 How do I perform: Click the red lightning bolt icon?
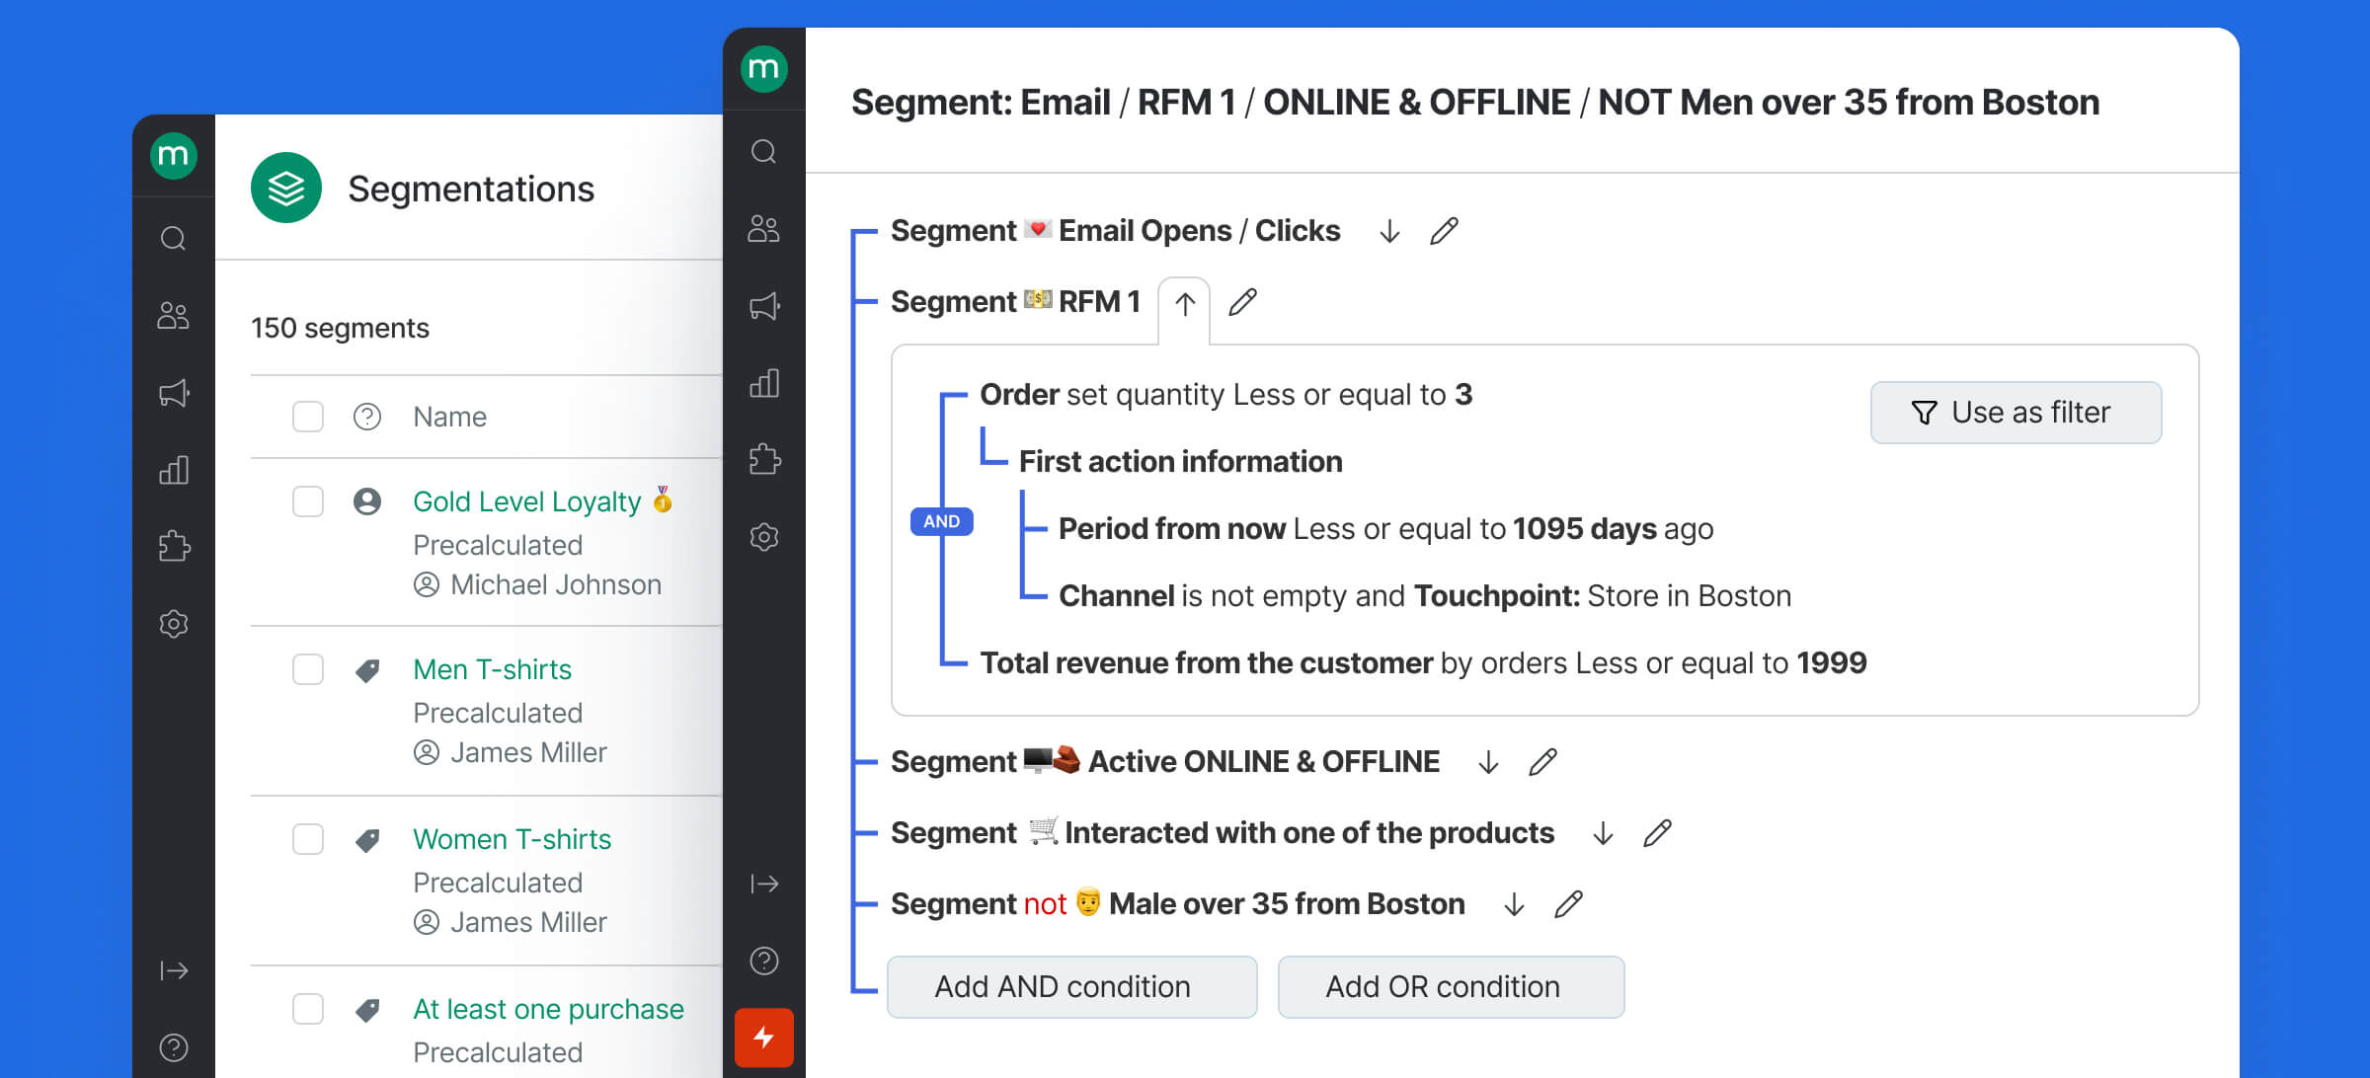click(763, 1038)
